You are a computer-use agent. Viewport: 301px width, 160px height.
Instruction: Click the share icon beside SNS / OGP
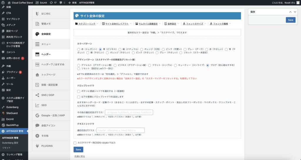37,95
